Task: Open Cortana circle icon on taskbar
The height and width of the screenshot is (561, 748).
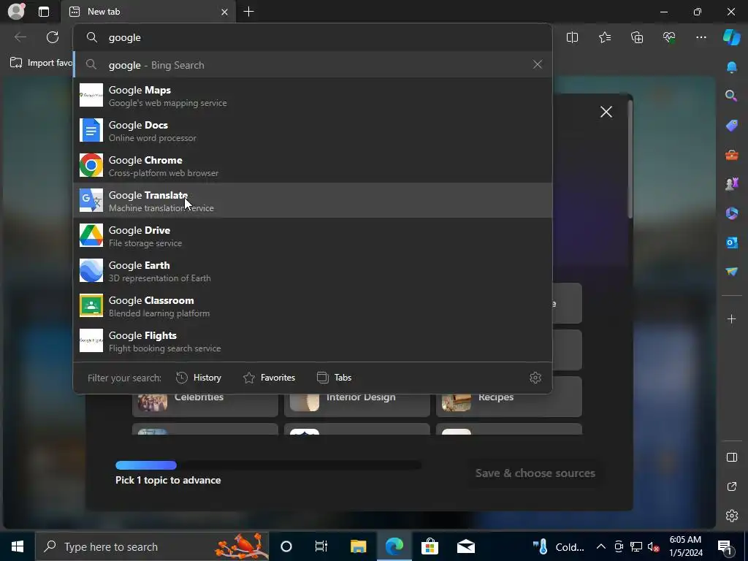Action: pos(286,546)
